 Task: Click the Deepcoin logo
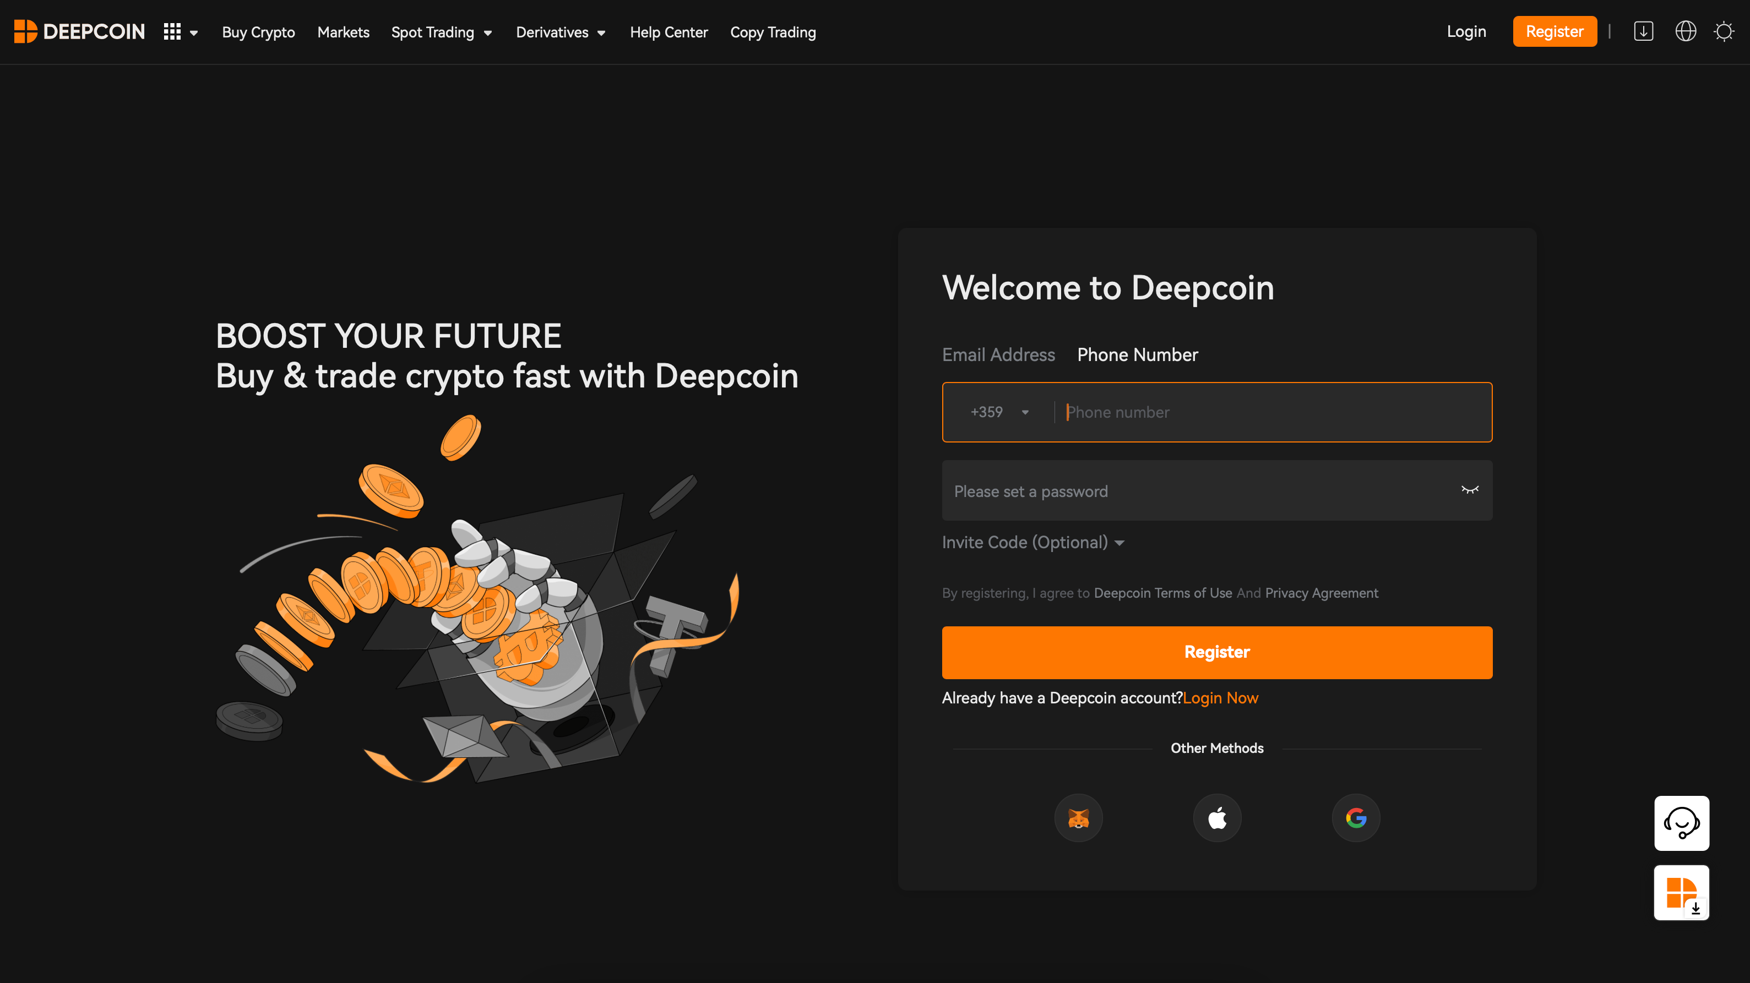[x=79, y=32]
